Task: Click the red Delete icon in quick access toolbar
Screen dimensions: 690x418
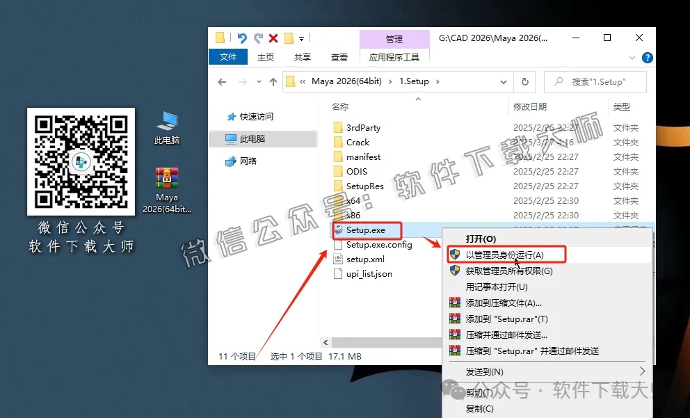Action: point(273,38)
